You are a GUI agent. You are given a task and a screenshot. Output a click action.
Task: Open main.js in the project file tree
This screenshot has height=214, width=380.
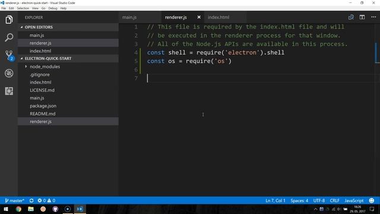(x=68, y=98)
